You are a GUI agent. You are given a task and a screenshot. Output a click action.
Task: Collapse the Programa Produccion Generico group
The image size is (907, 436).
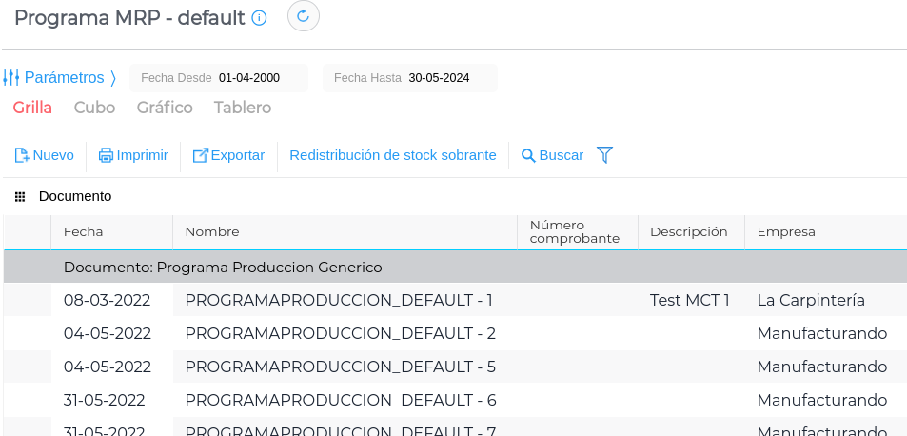pos(223,268)
